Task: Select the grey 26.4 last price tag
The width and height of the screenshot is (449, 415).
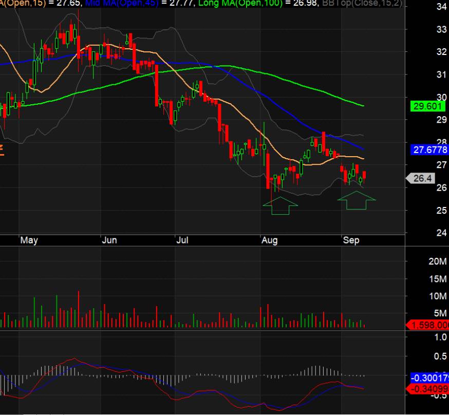Action: [x=421, y=178]
